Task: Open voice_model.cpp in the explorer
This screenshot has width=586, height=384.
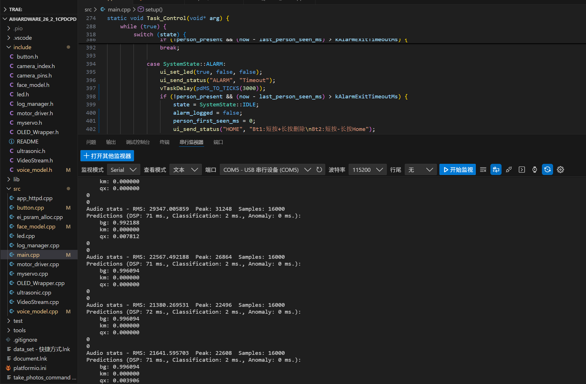Action: 37,311
